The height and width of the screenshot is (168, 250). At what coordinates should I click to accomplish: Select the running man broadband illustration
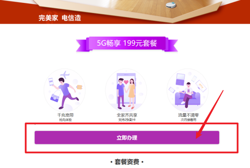tap(65, 90)
